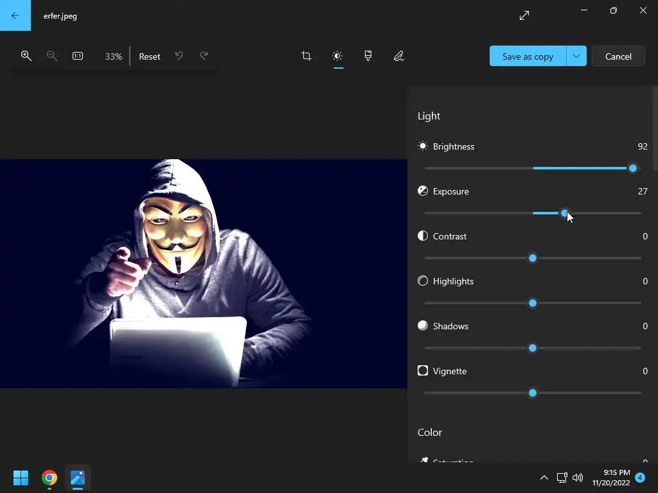
Task: Click the Contrast slider handle
Action: pos(533,258)
